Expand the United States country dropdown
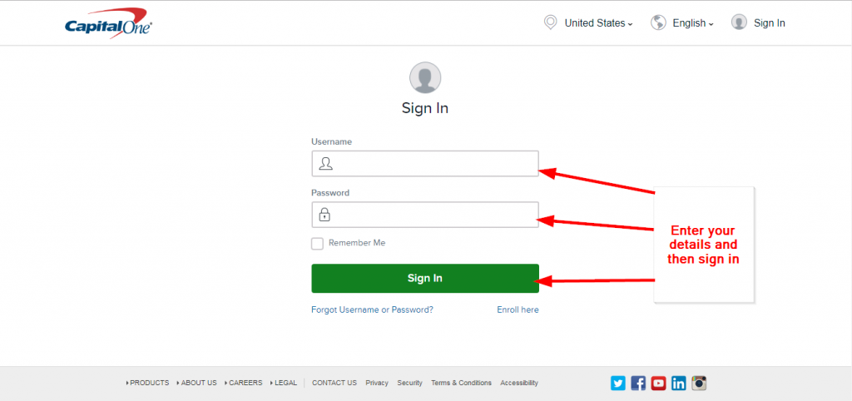The width and height of the screenshot is (852, 401). [x=598, y=23]
